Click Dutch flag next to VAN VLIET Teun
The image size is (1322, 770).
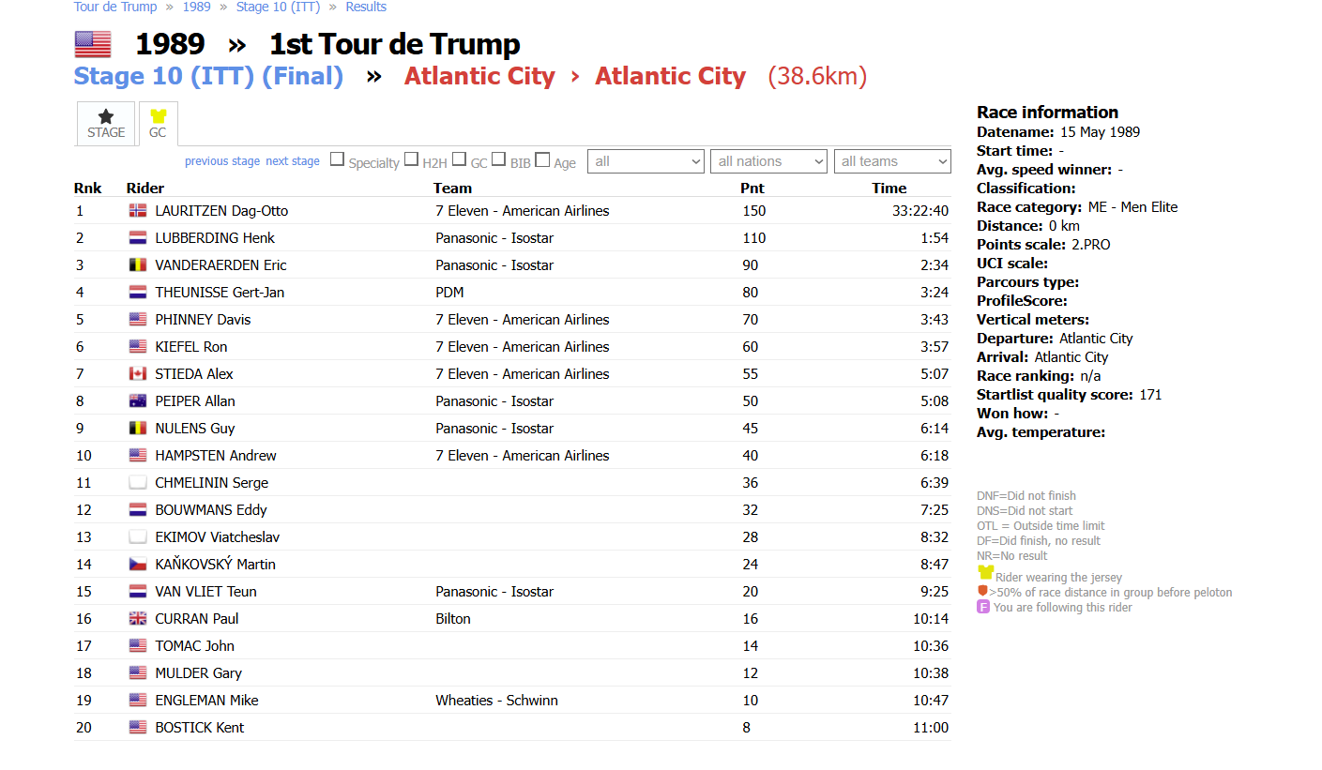(138, 592)
